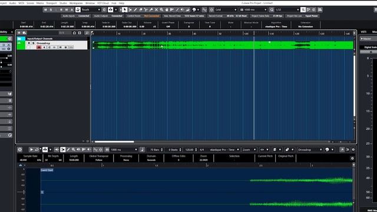Toggle the global Solo (S) state button
Image resolution: width=377 pixels, height=212 pixels.
pos(51,9)
